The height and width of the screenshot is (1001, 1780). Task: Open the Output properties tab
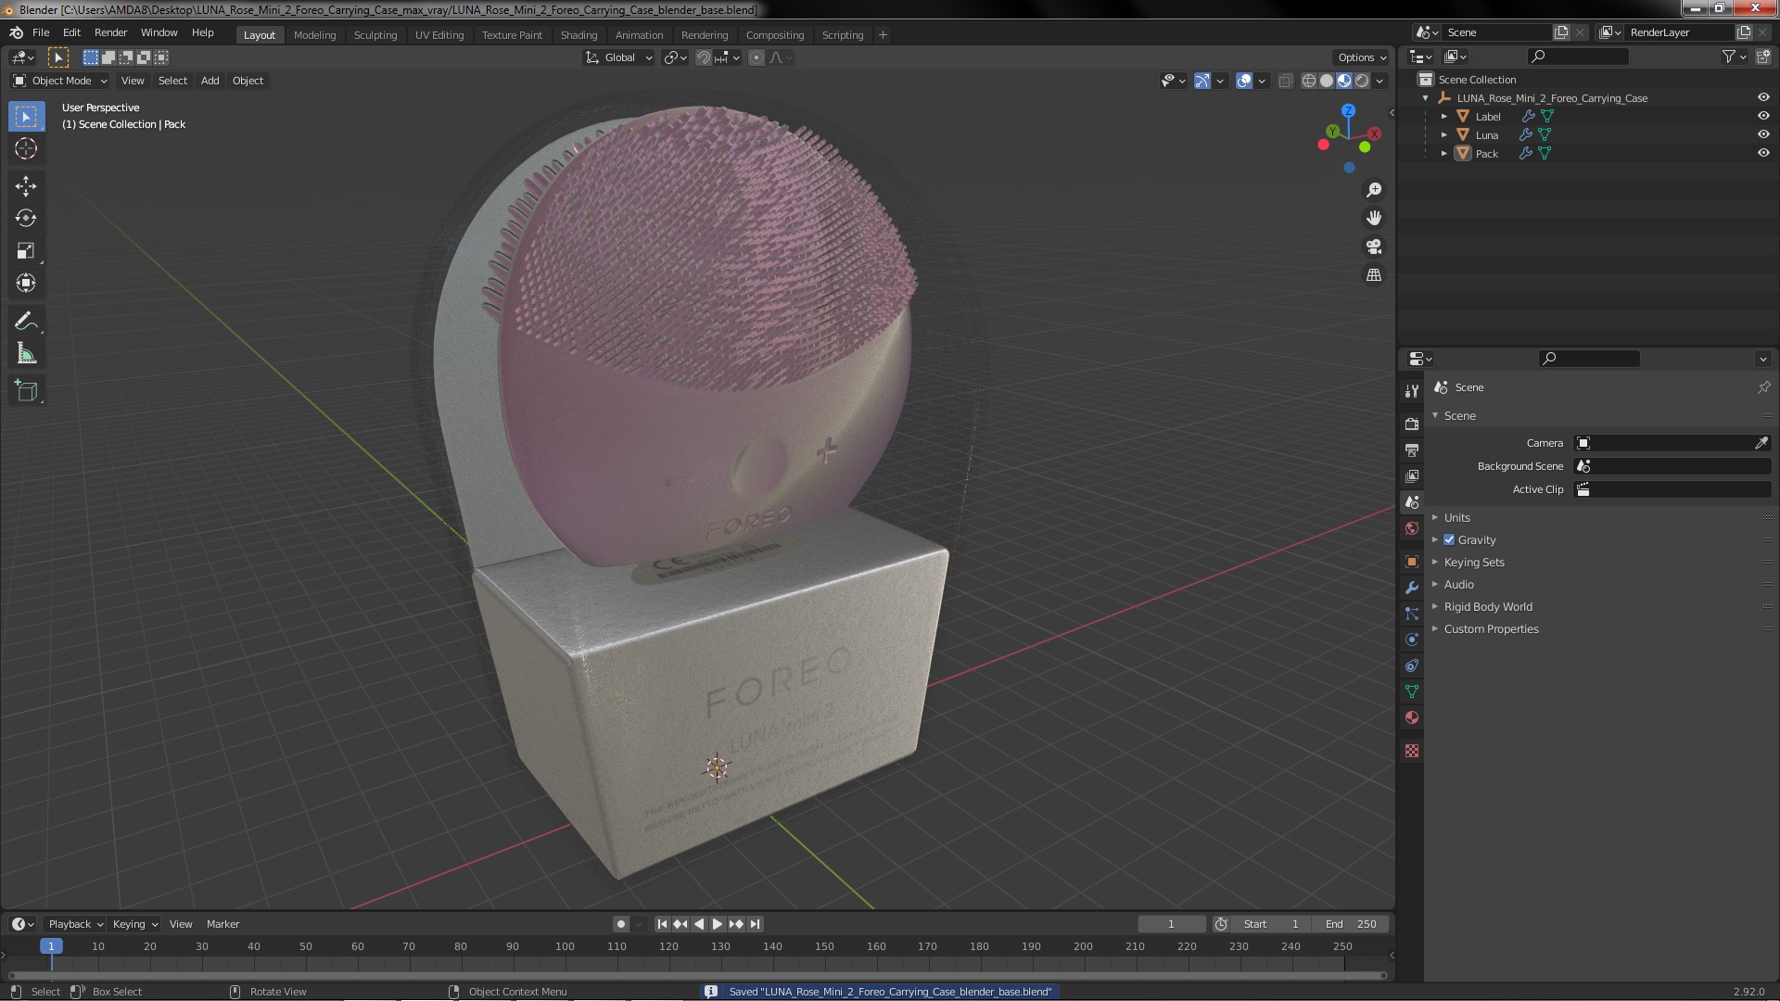[x=1411, y=450]
